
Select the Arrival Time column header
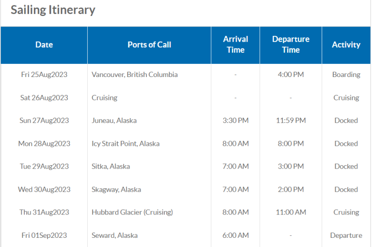click(x=235, y=45)
